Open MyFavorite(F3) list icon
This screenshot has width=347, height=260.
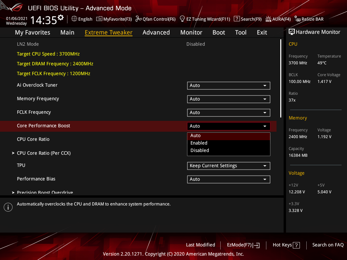pyautogui.click(x=99, y=19)
